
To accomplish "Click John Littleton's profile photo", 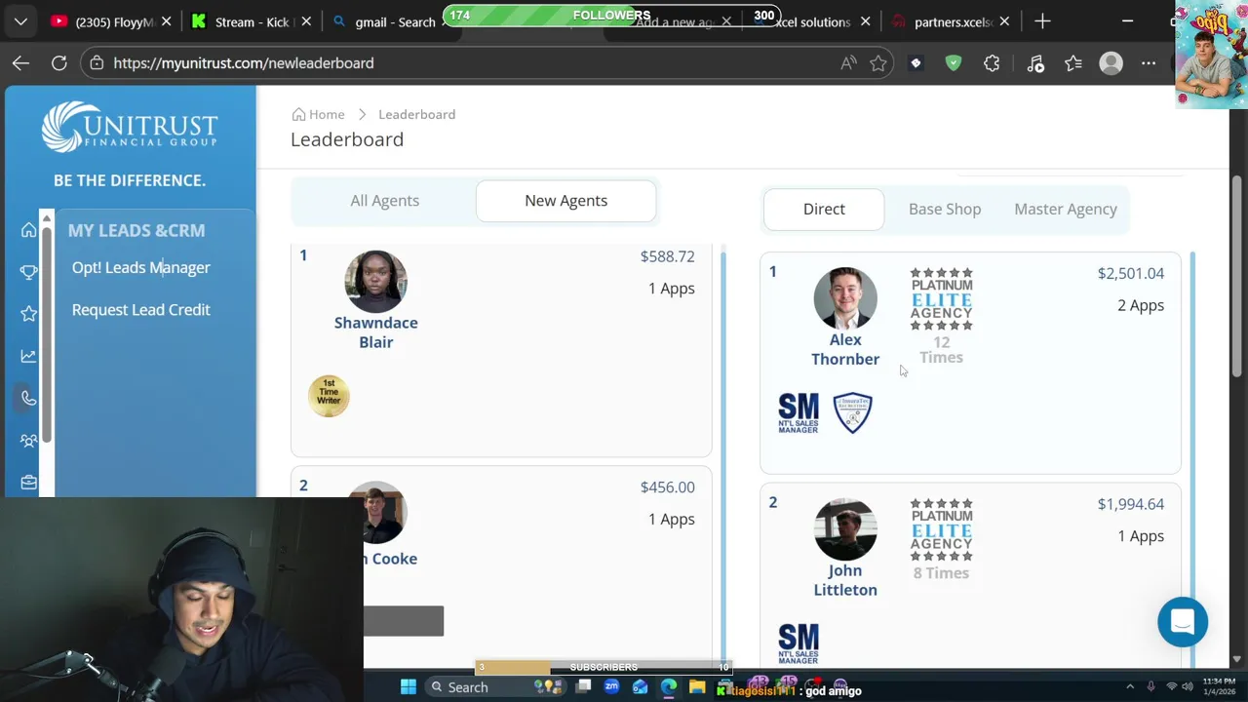I will (x=845, y=529).
